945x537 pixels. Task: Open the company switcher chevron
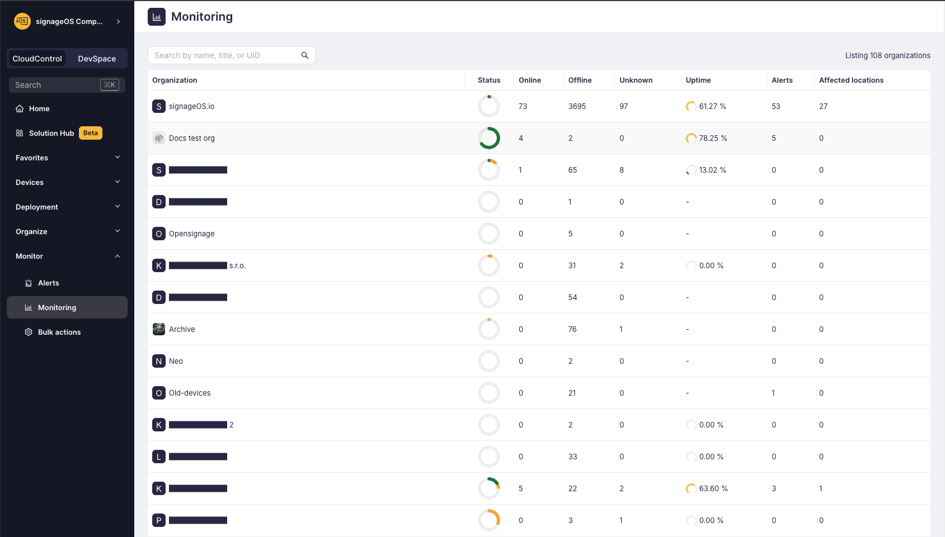(118, 21)
